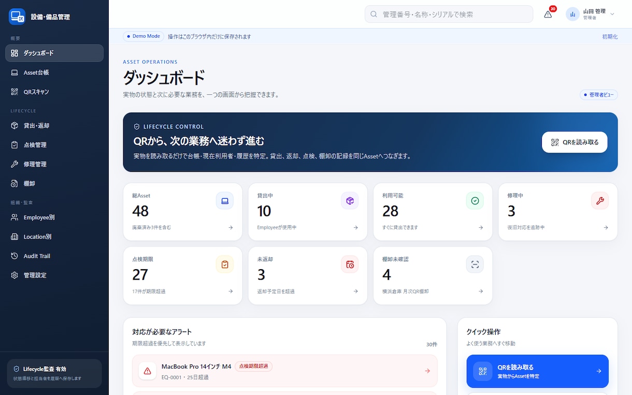
Task: Click the 対応が必要なアラート heading
Action: click(162, 332)
